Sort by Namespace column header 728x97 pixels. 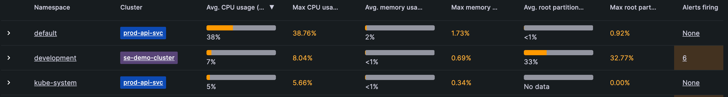pyautogui.click(x=52, y=7)
